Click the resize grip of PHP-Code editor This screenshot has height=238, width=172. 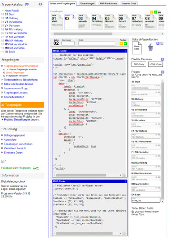pos(124,234)
